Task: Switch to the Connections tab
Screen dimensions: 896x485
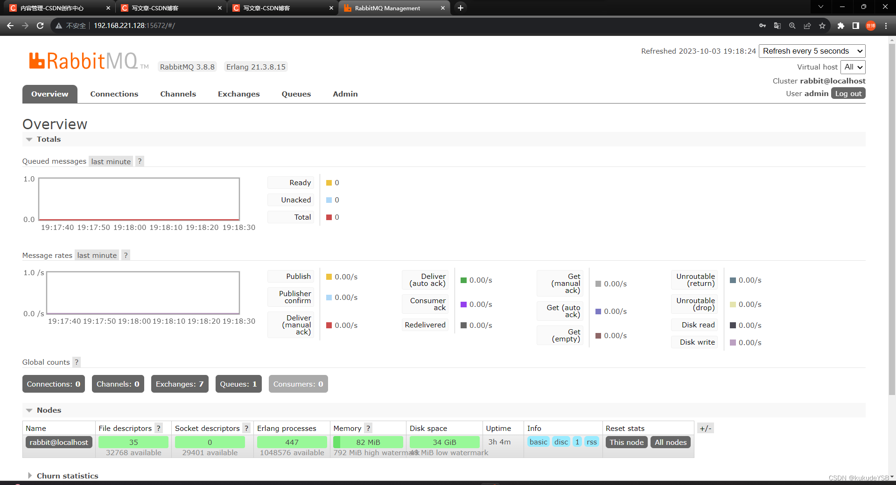Action: (114, 94)
